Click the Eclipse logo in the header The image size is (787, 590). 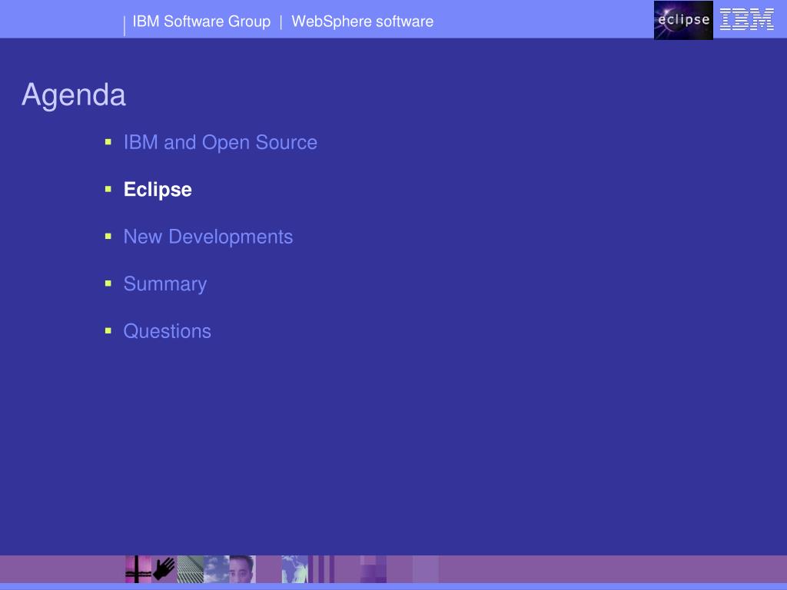(x=683, y=20)
